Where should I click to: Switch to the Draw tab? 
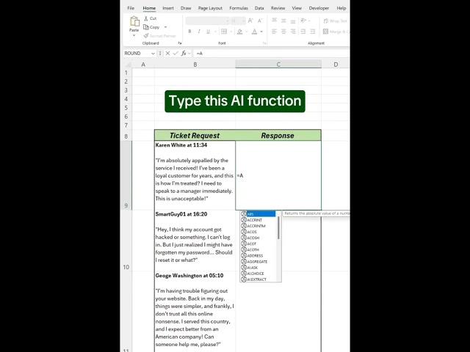click(186, 8)
